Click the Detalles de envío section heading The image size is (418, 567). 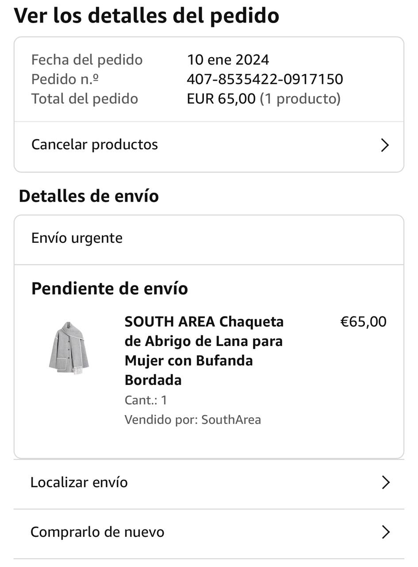pyautogui.click(x=89, y=196)
